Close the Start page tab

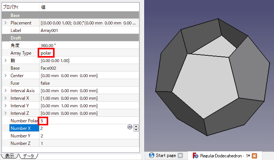(180, 155)
